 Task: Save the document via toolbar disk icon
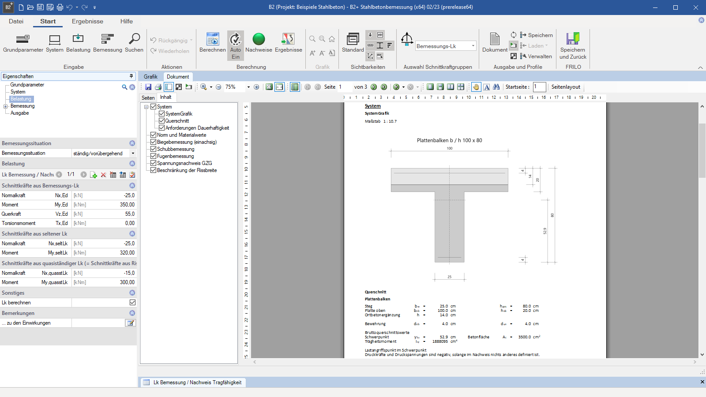pyautogui.click(x=148, y=87)
